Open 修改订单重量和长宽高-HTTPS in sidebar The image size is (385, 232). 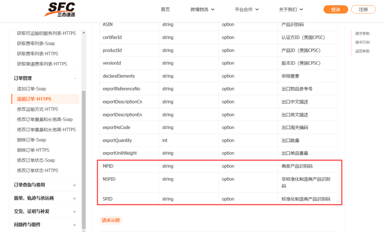[46, 130]
